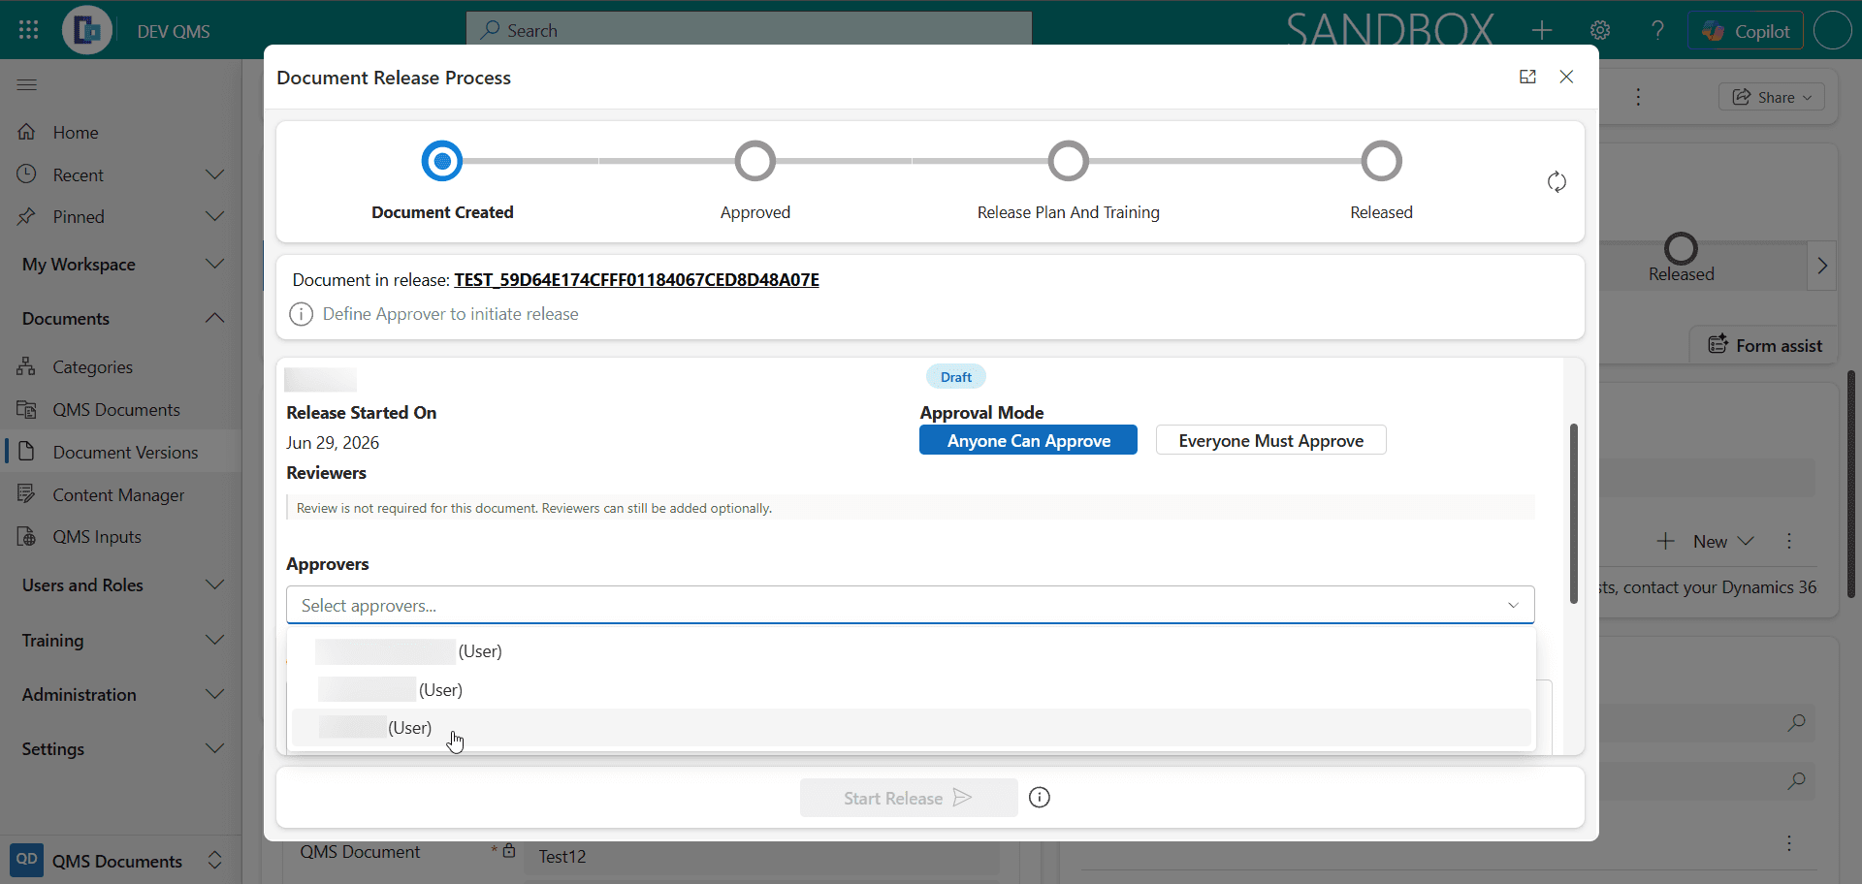Open the user account avatar

coord(1832,30)
